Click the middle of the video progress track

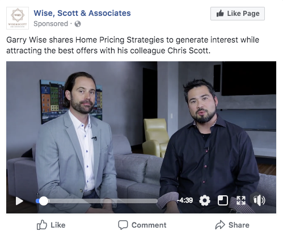96,201
